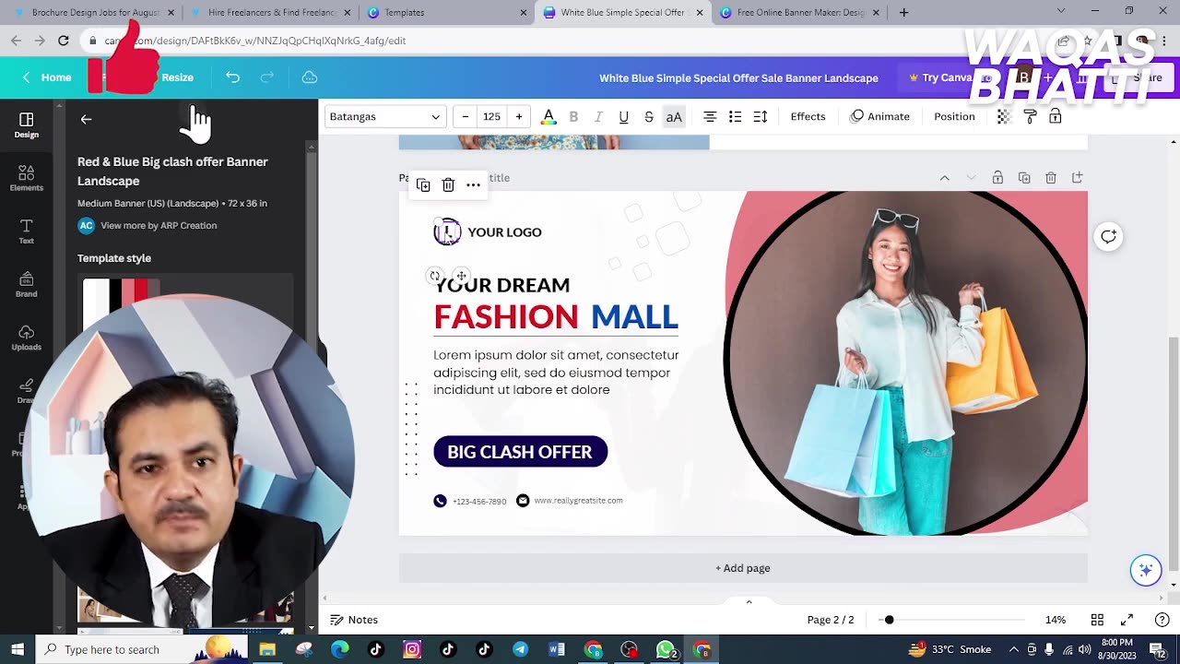Click the Add page button
Image resolution: width=1180 pixels, height=664 pixels.
point(743,568)
